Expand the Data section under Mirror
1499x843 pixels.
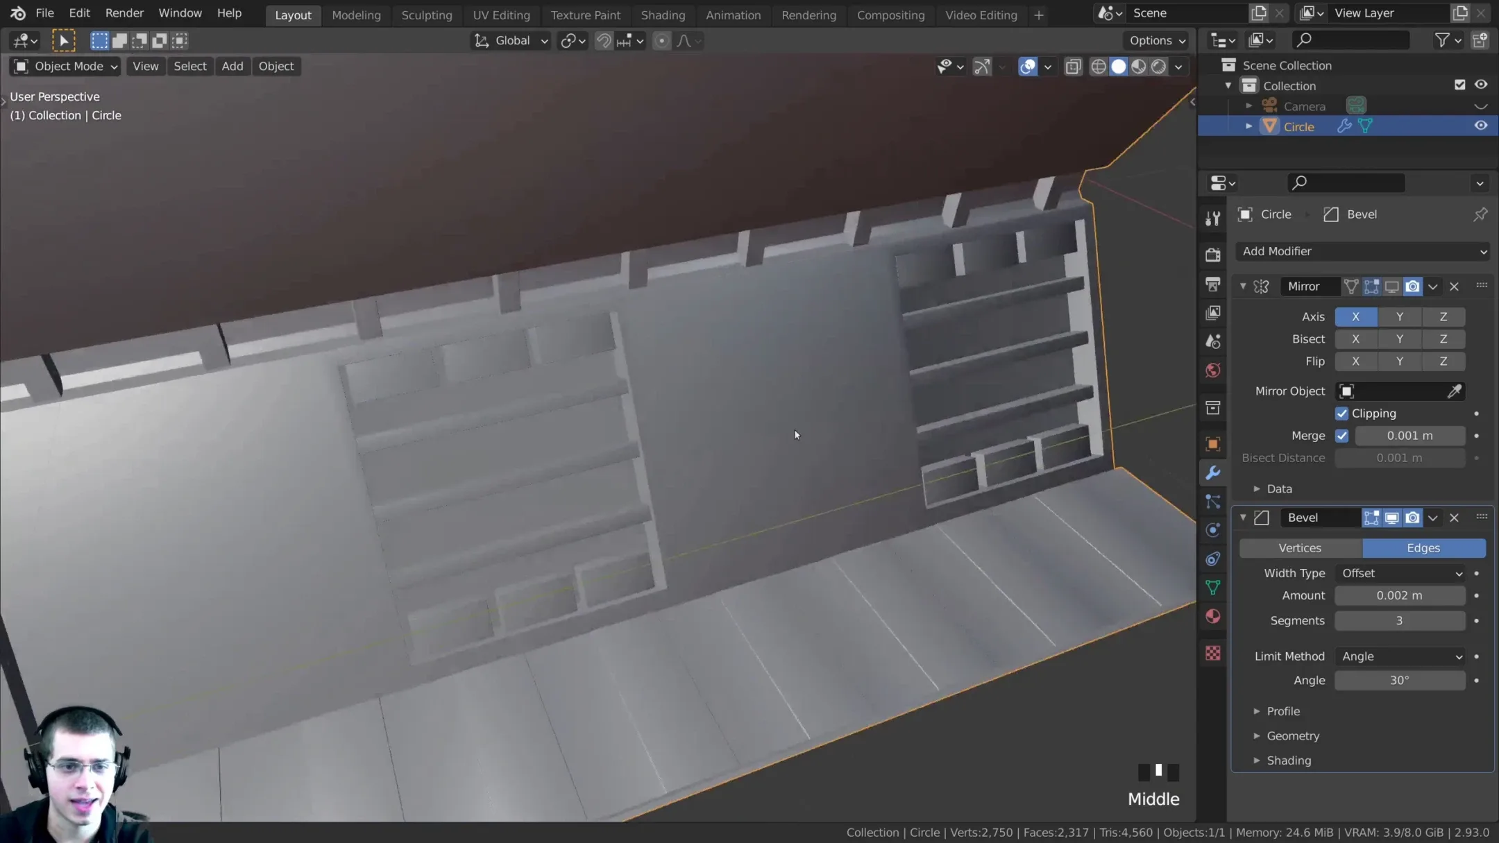(1279, 488)
